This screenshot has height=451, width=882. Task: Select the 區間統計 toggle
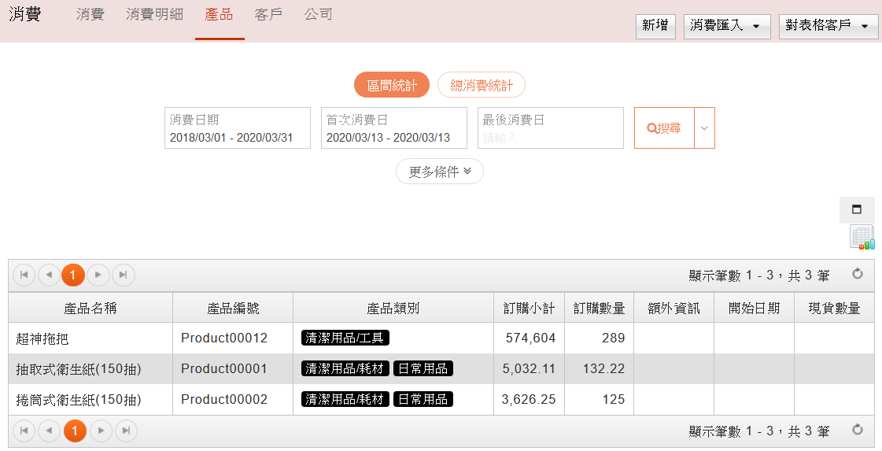pyautogui.click(x=392, y=85)
